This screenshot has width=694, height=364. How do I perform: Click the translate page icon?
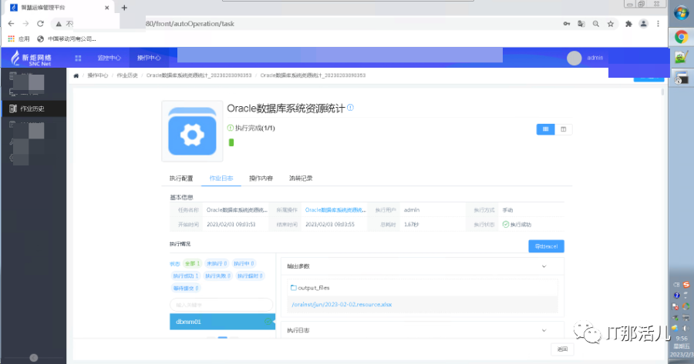tap(581, 24)
